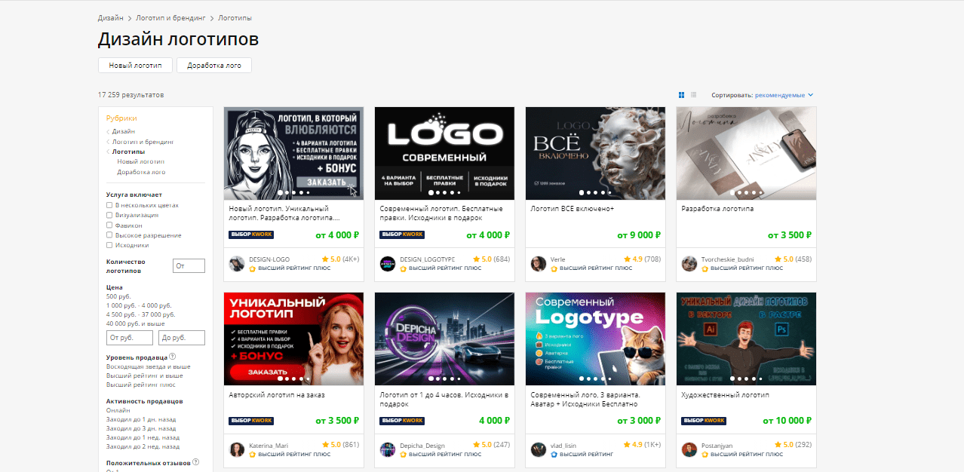Open the Логотип ВСЁ включено thumbnail

coord(595,153)
